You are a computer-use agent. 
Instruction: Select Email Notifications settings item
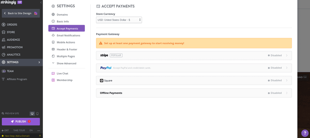68,36
